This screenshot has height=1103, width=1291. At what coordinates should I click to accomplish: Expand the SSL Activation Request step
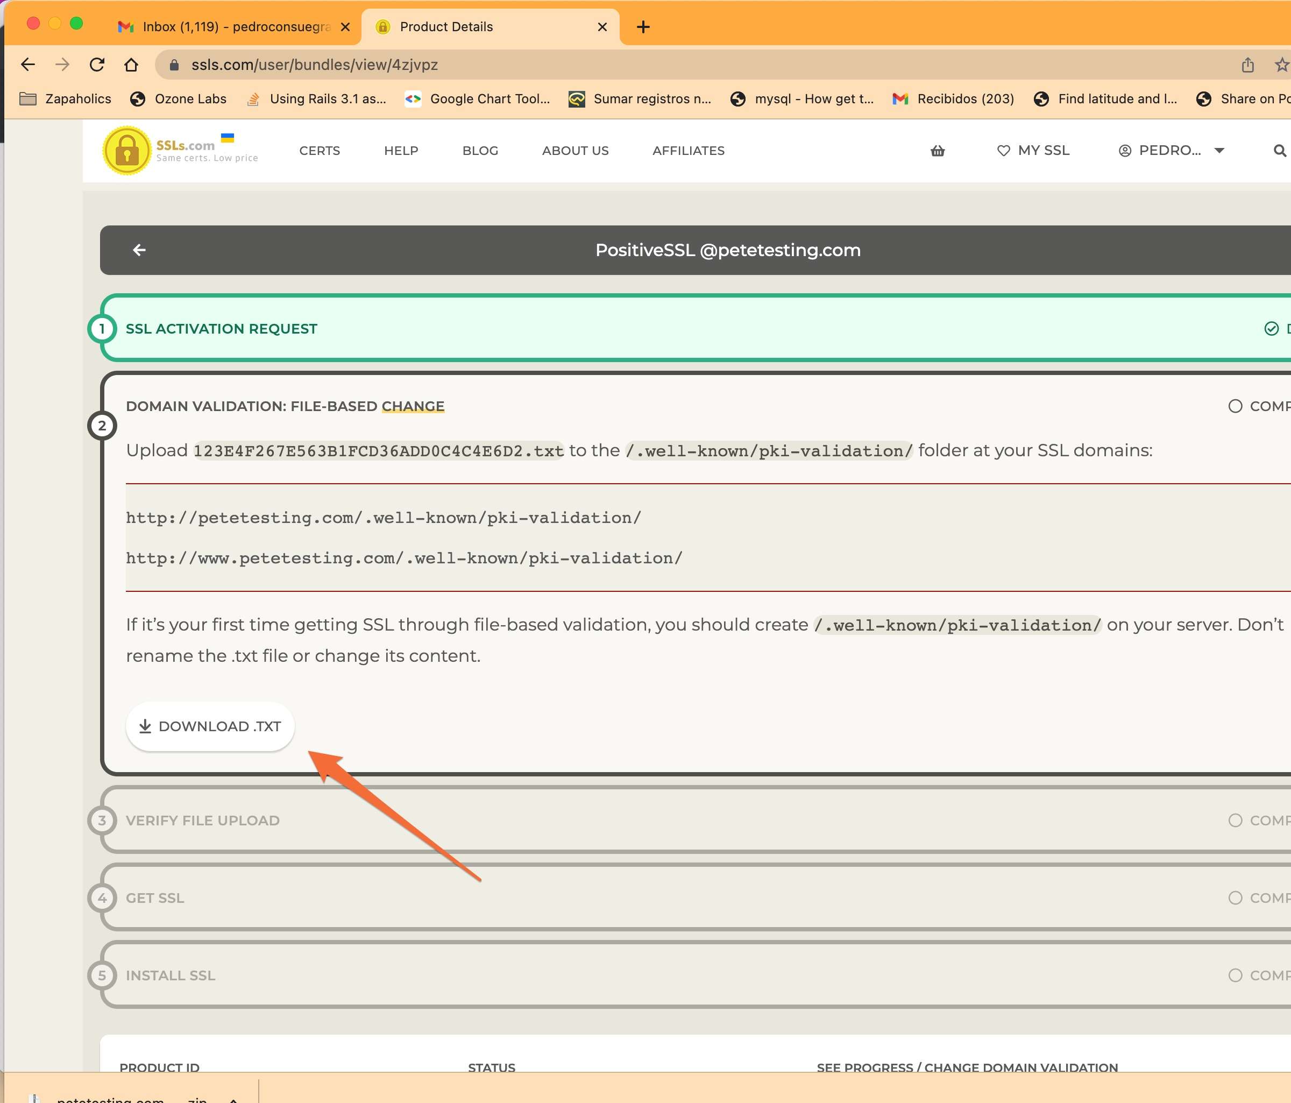tap(221, 328)
